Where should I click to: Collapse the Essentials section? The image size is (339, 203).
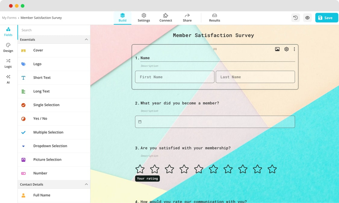86,40
